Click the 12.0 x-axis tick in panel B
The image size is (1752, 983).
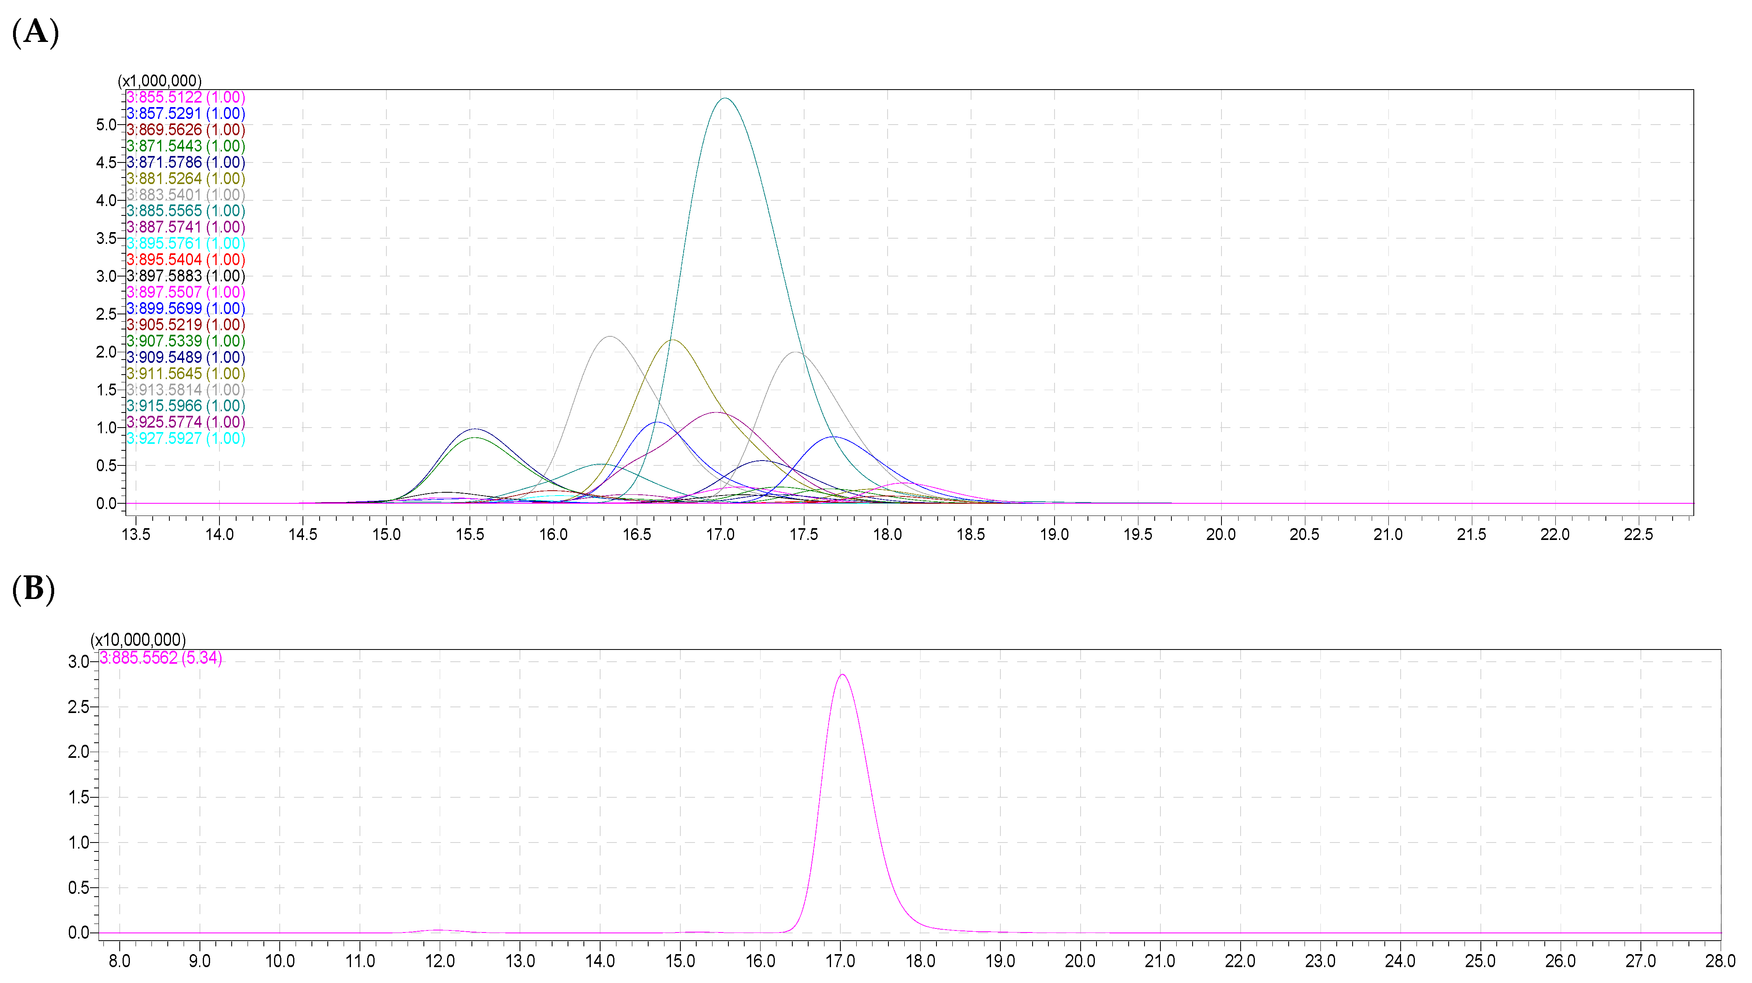[440, 961]
